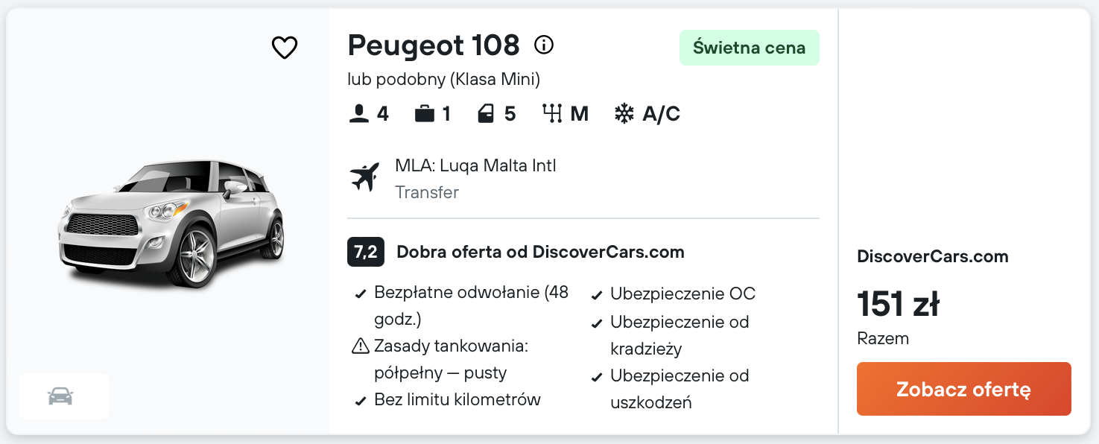Click the luggage suitcase icon
1099x444 pixels.
(x=424, y=114)
